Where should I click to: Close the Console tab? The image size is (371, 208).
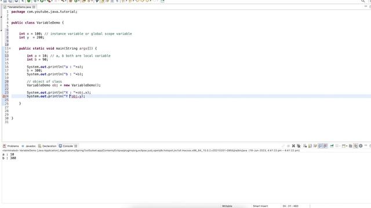point(76,146)
